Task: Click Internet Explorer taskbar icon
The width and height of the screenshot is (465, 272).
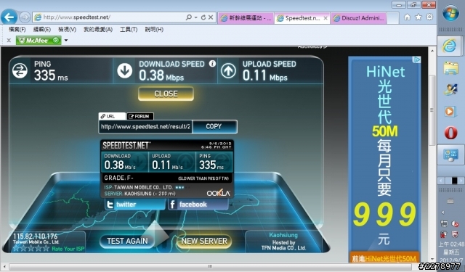Action: coord(450,46)
